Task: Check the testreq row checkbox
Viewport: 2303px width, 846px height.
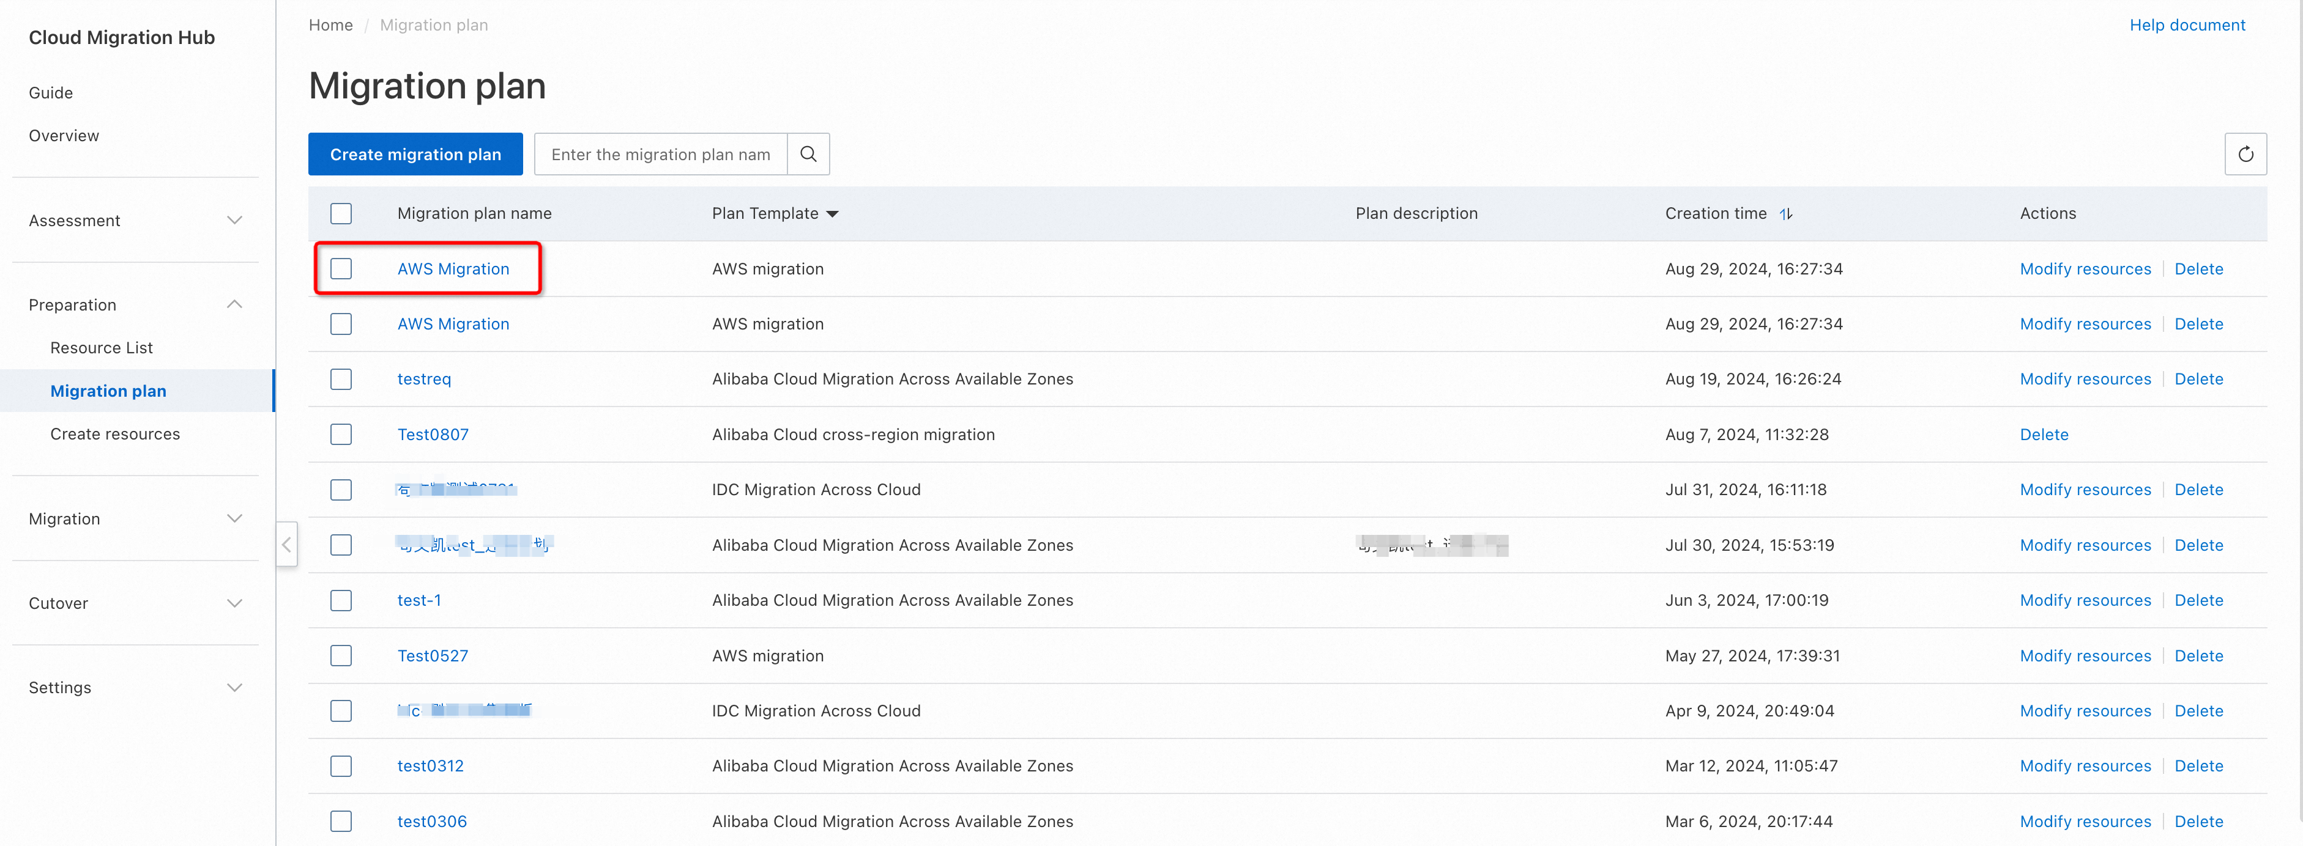Action: 341,379
